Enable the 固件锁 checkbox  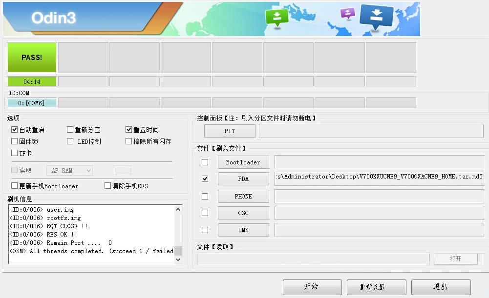point(14,141)
